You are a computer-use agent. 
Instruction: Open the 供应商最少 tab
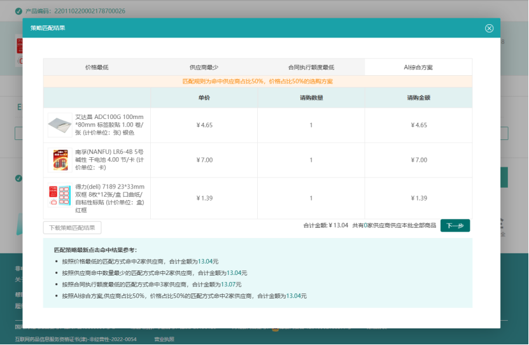click(x=204, y=67)
